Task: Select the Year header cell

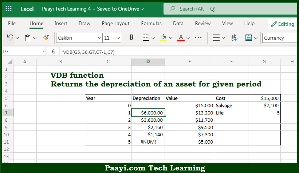Action: (108, 98)
